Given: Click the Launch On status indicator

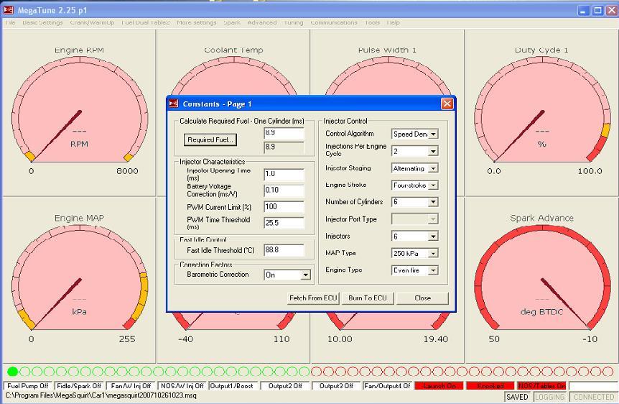Looking at the screenshot, I should 439,386.
